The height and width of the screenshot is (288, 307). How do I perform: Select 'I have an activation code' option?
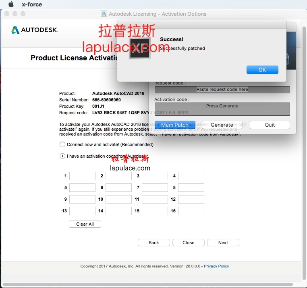click(x=62, y=156)
